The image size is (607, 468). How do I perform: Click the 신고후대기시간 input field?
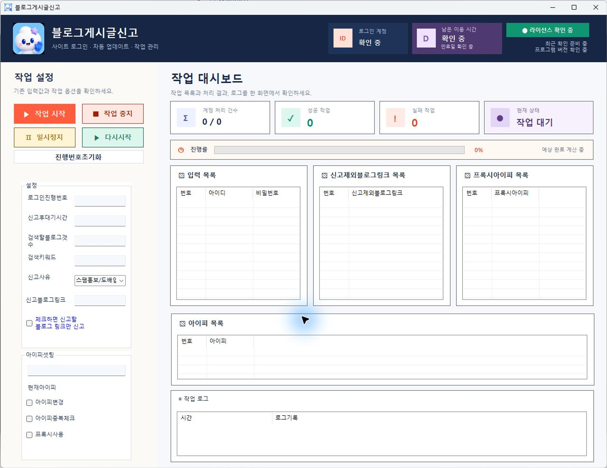click(x=100, y=221)
